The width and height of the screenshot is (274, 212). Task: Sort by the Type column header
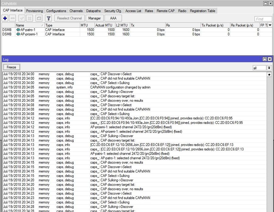click(62, 25)
